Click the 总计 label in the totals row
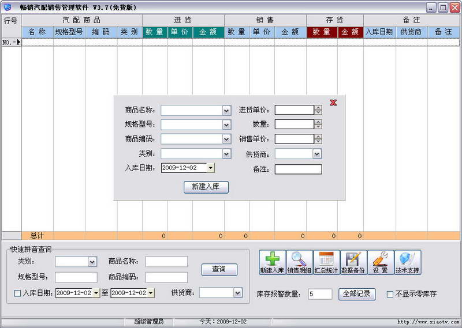 tap(38, 236)
